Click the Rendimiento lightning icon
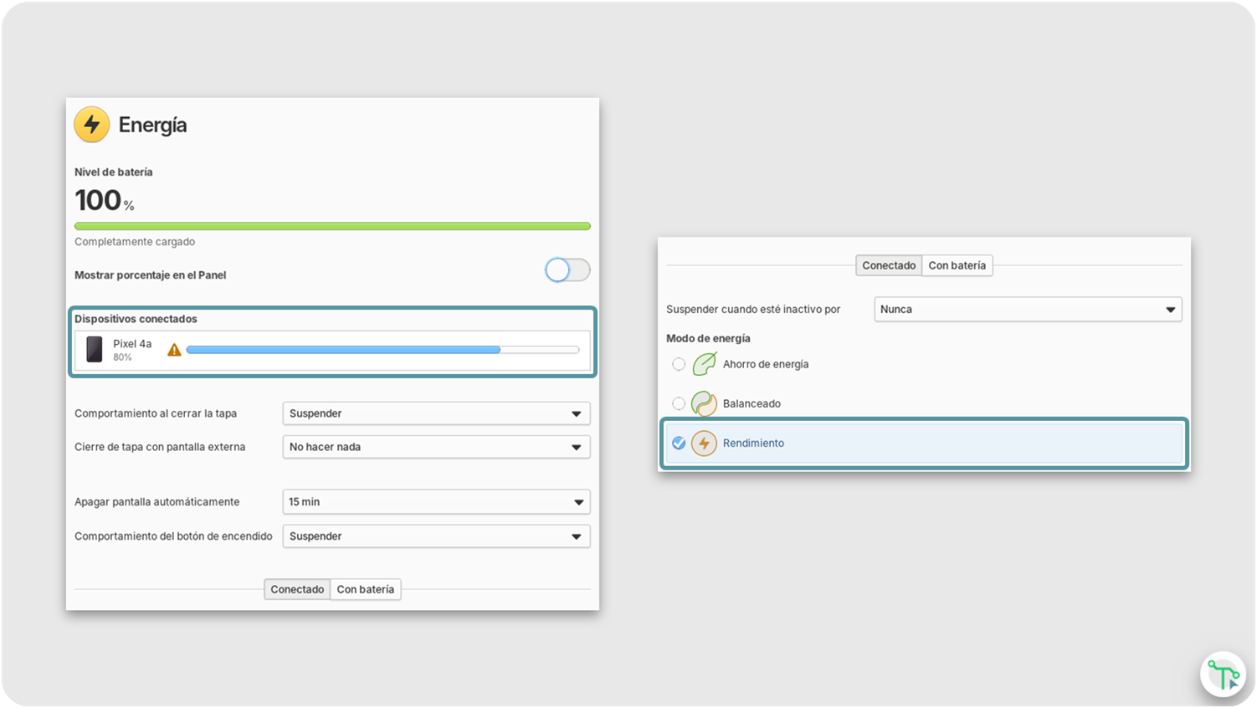Image resolution: width=1257 pixels, height=708 pixels. 703,443
